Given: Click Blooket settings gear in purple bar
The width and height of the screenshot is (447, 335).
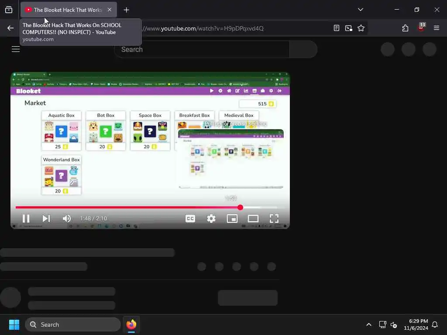Looking at the screenshot, I should (x=271, y=91).
